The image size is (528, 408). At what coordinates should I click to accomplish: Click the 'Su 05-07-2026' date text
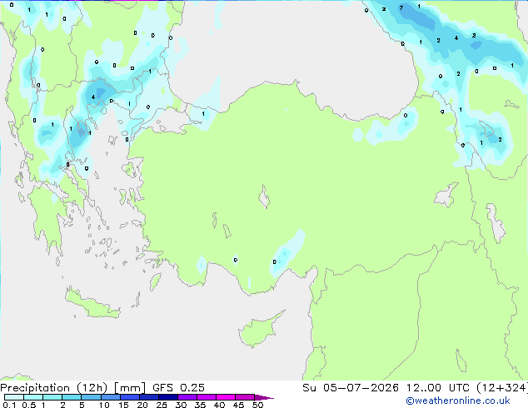(351, 388)
